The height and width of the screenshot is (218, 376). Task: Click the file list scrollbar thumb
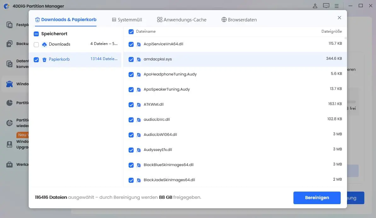(345, 38)
